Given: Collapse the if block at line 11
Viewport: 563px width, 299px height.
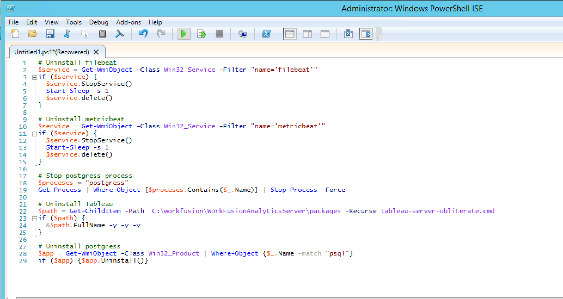Looking at the screenshot, I should coord(34,134).
